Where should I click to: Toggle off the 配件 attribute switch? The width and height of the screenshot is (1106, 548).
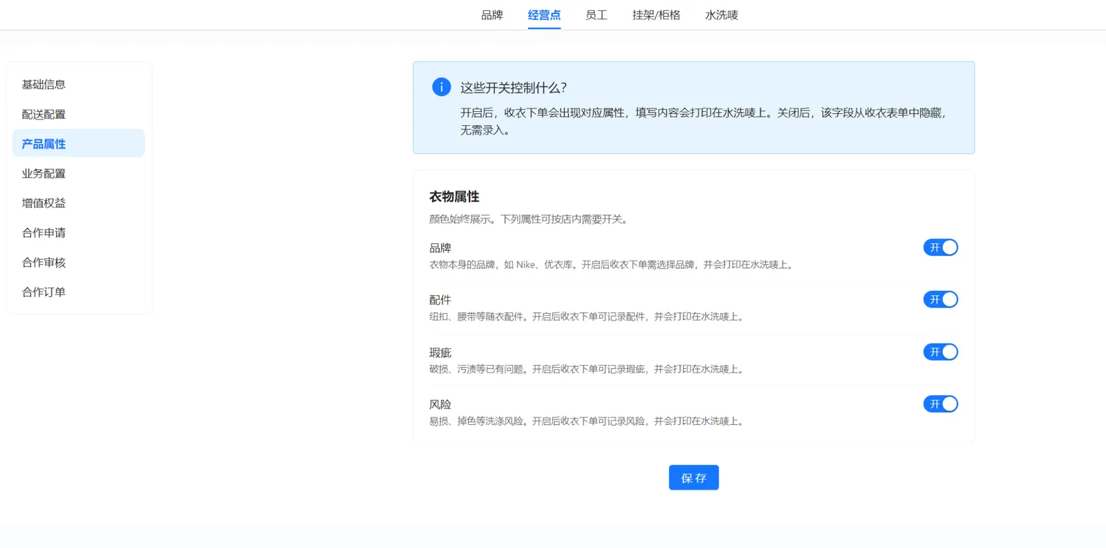coord(940,299)
